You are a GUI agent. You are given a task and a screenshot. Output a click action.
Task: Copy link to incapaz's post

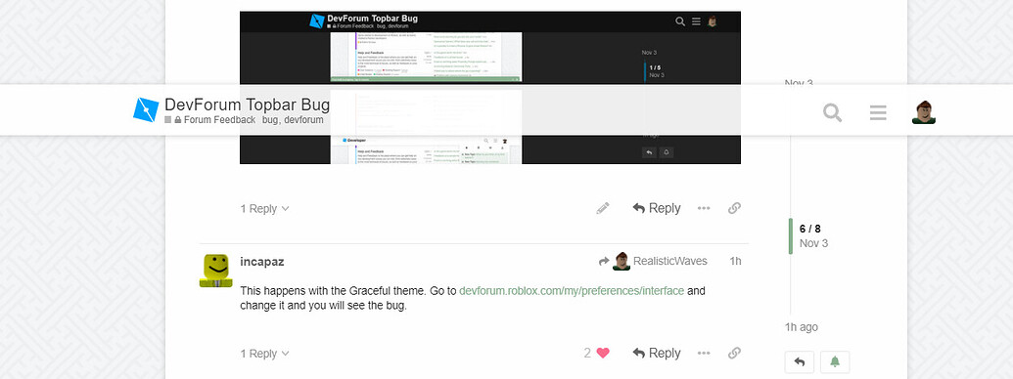tap(735, 354)
